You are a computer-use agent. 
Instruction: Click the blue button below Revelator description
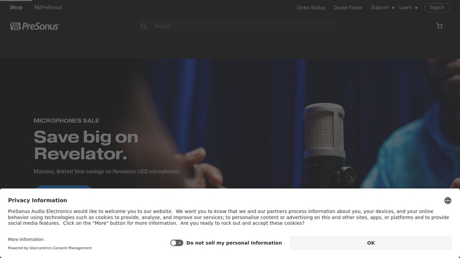click(x=64, y=187)
